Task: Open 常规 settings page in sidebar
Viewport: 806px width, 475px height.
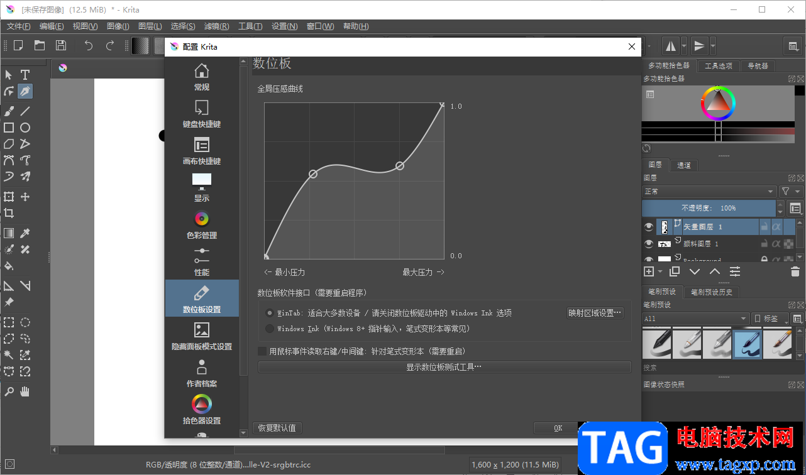Action: [202, 77]
